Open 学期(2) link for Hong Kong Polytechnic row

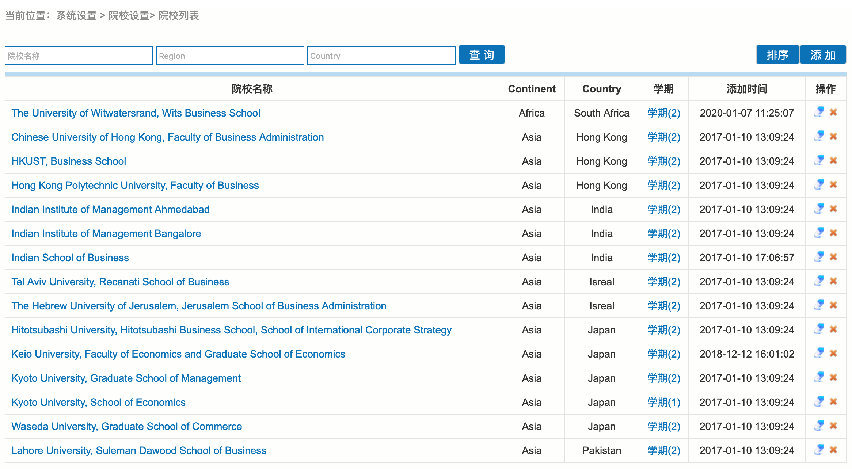pos(663,185)
